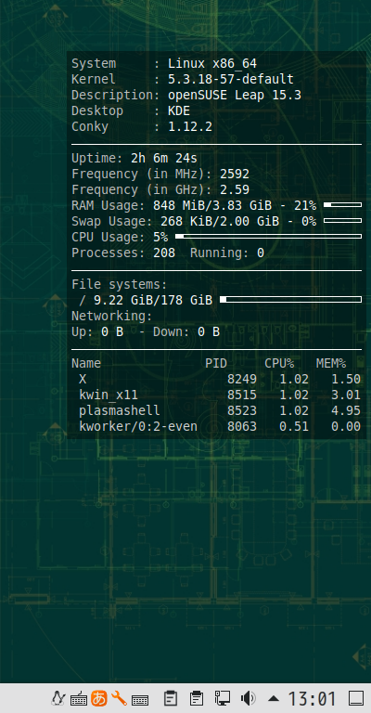Click the disk text 9.22 GiB/178 GiB

(x=153, y=300)
